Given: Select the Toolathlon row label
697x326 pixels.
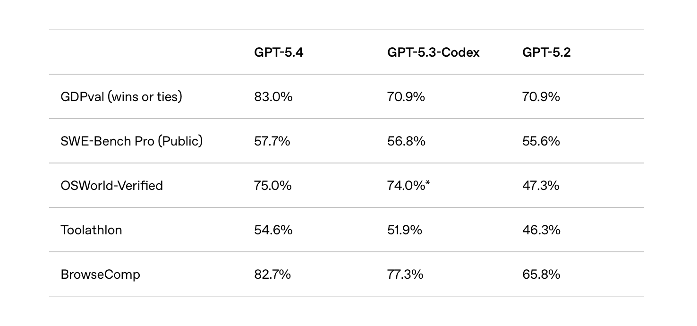Looking at the screenshot, I should (91, 230).
